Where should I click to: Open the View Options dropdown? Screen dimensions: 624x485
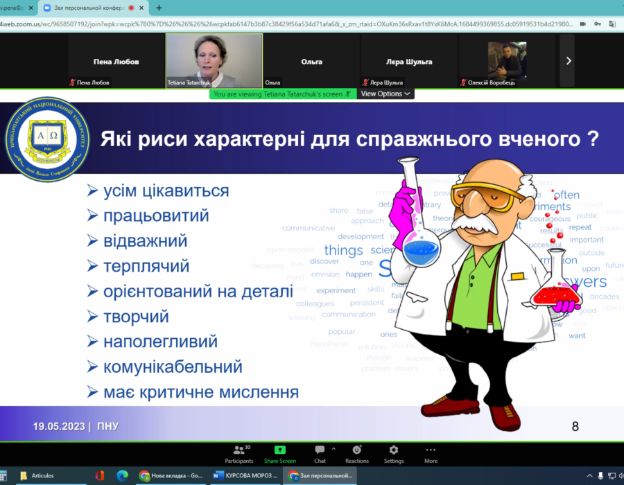click(385, 94)
